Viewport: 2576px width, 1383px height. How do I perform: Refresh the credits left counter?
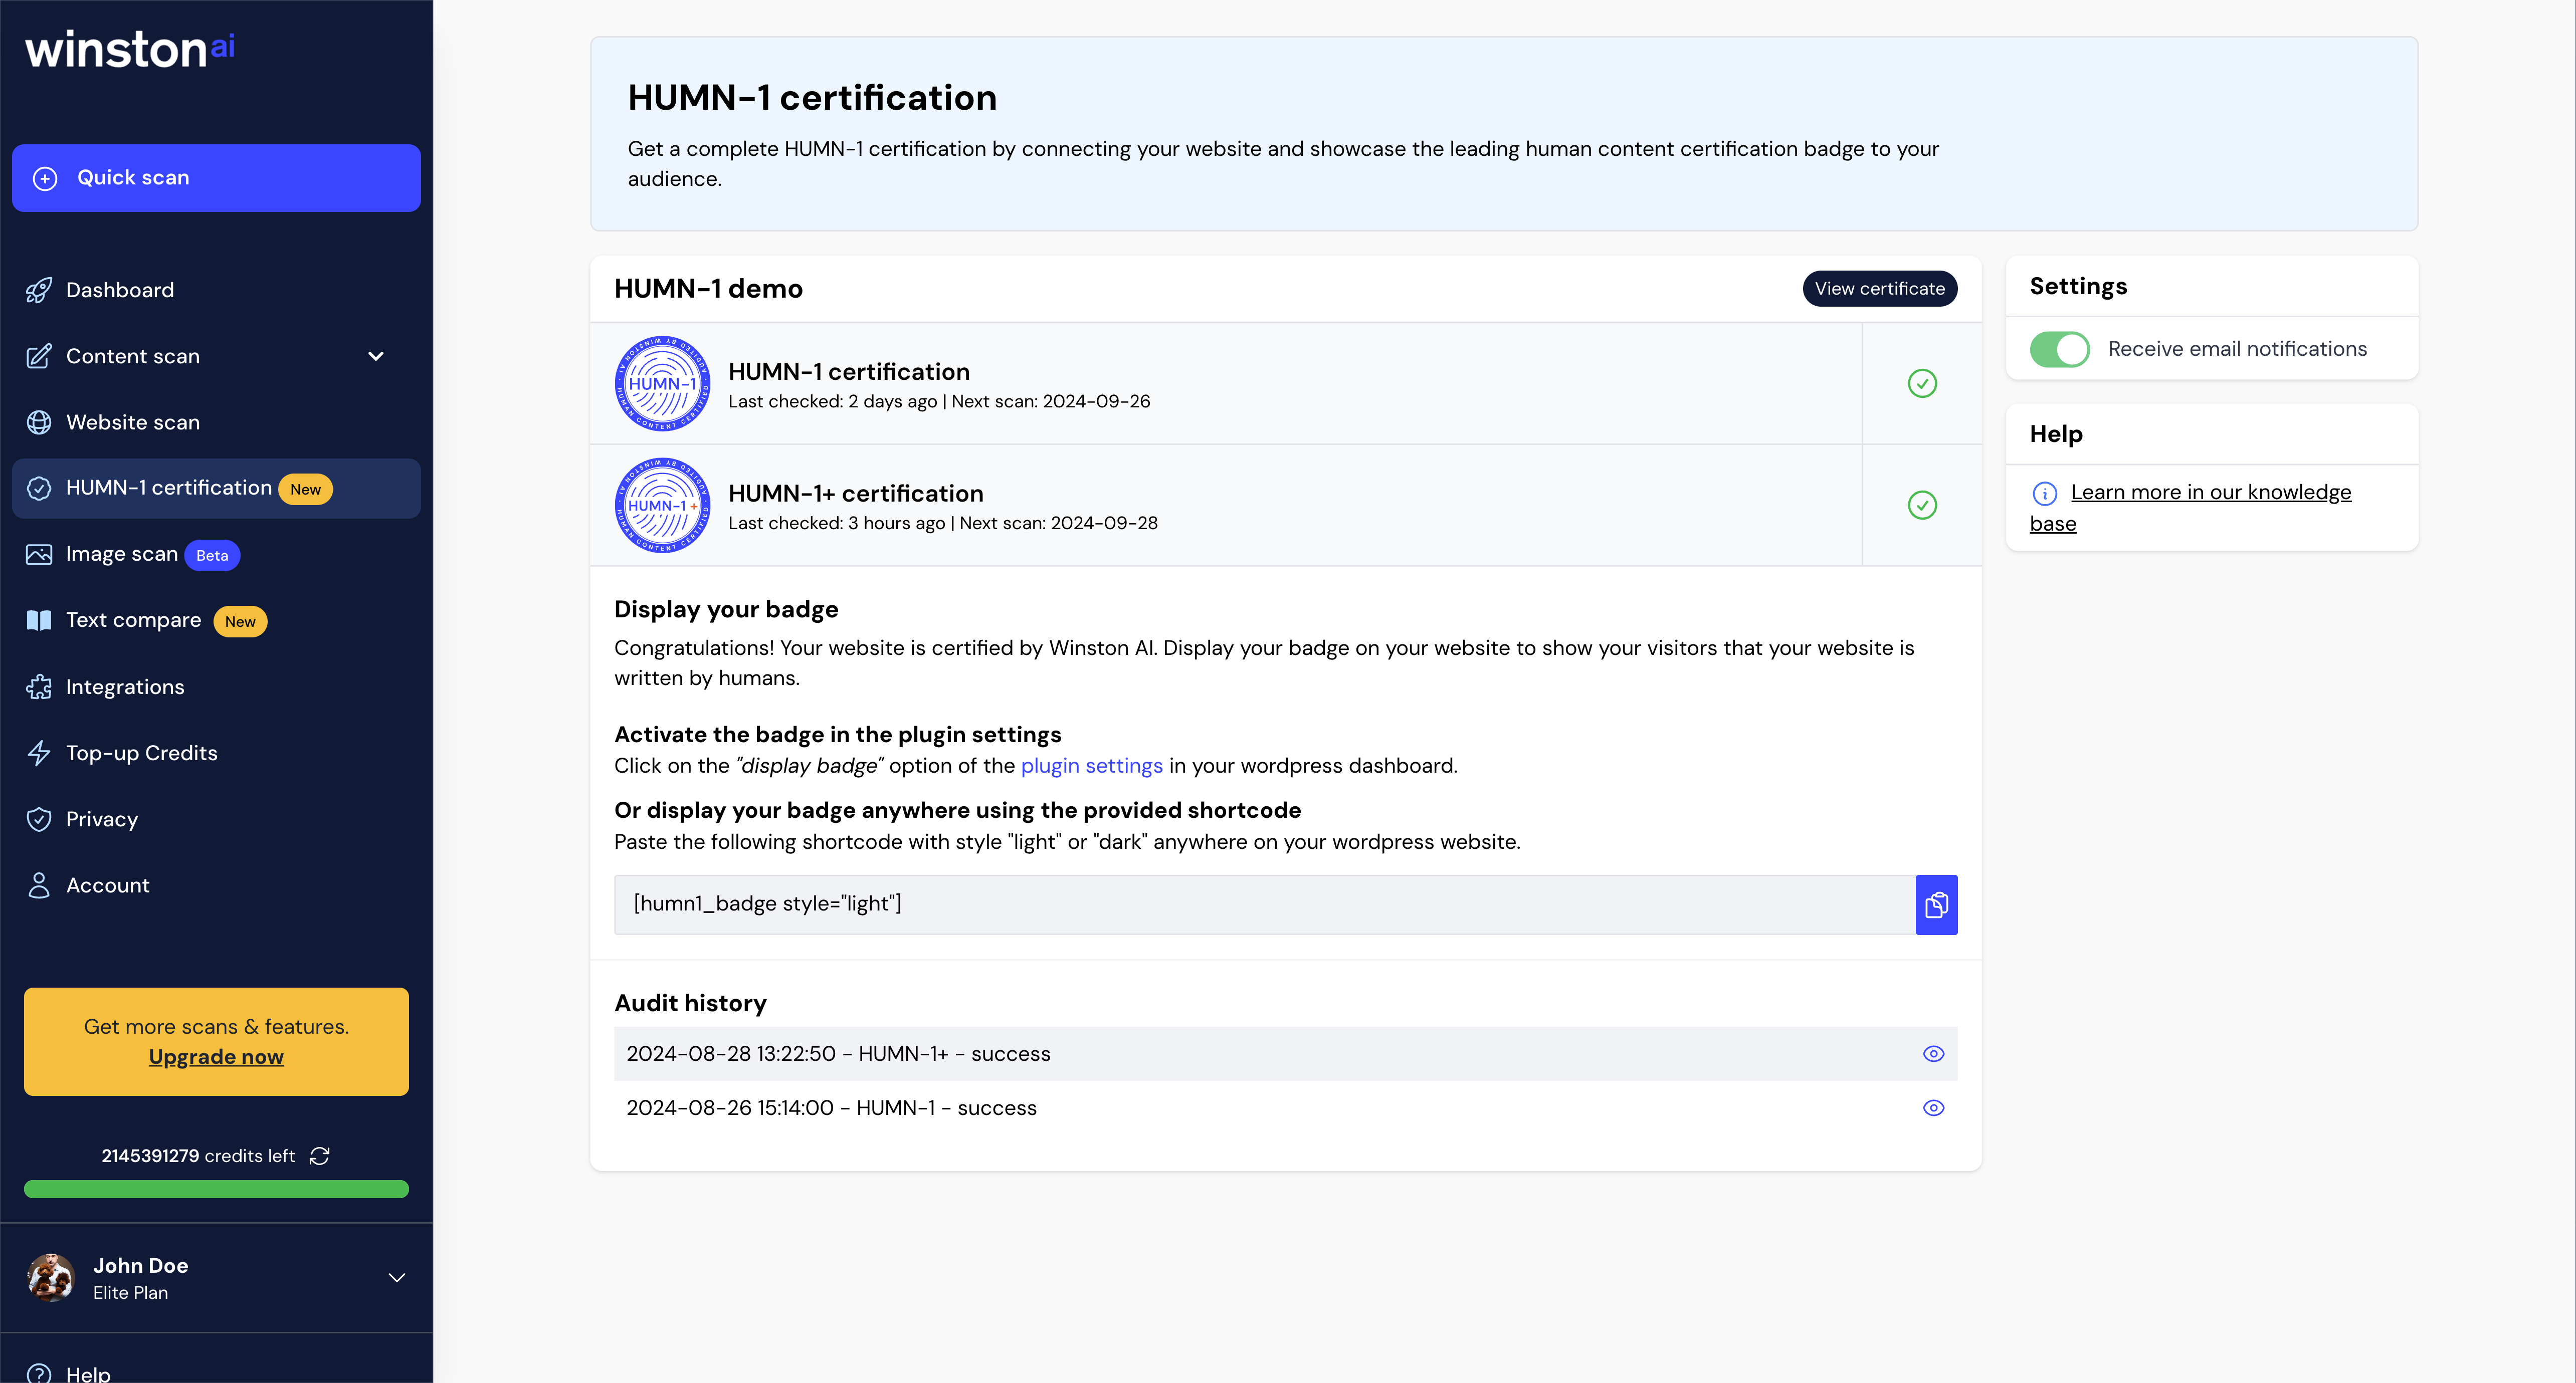tap(320, 1156)
